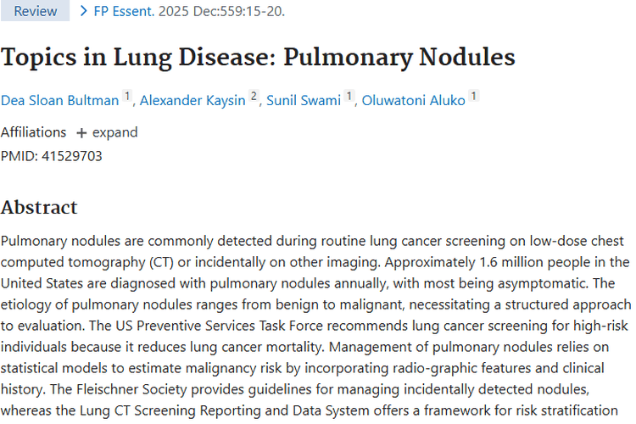
Task: Open affiliation superscript 1 after Dea Sloan Bultman
Action: 127,98
